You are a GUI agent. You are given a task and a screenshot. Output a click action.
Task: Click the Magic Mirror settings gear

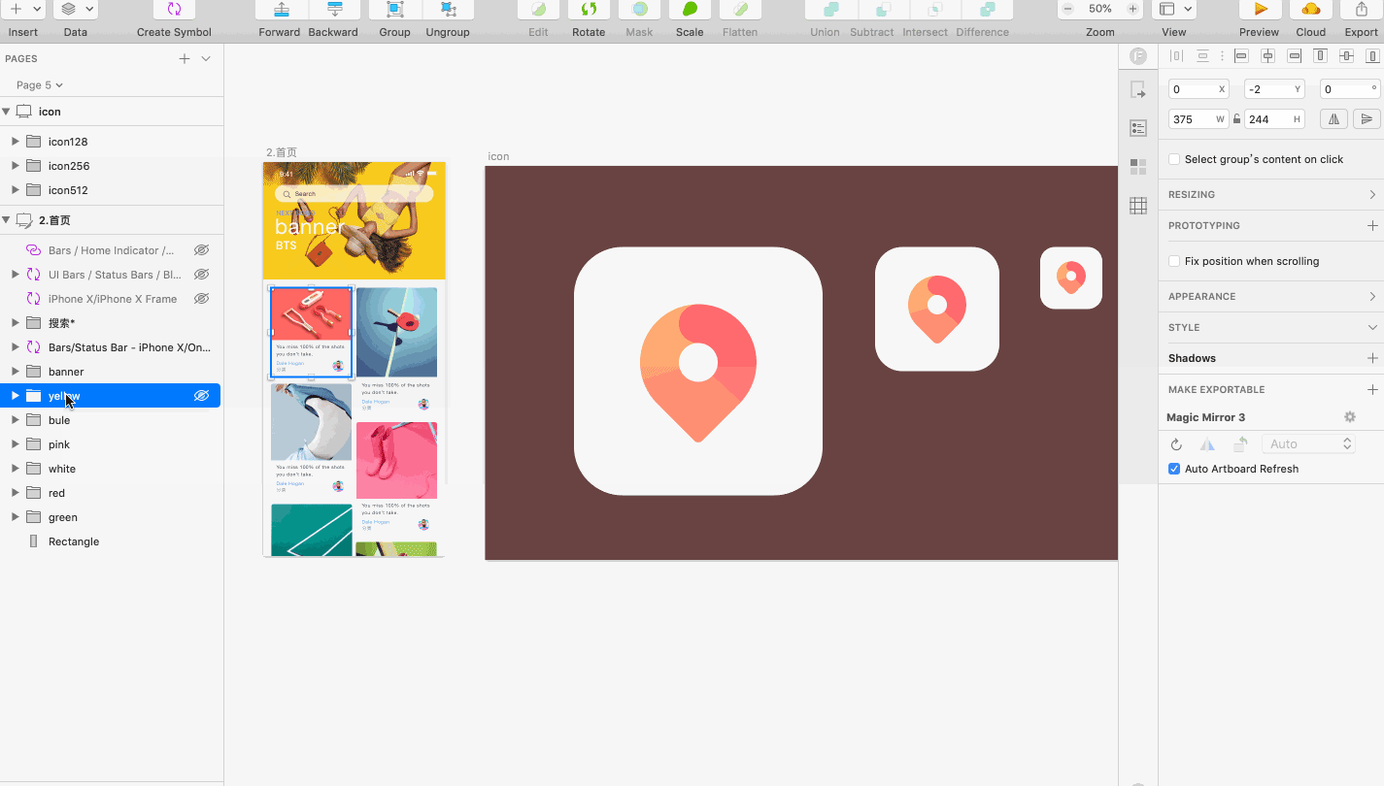1349,417
